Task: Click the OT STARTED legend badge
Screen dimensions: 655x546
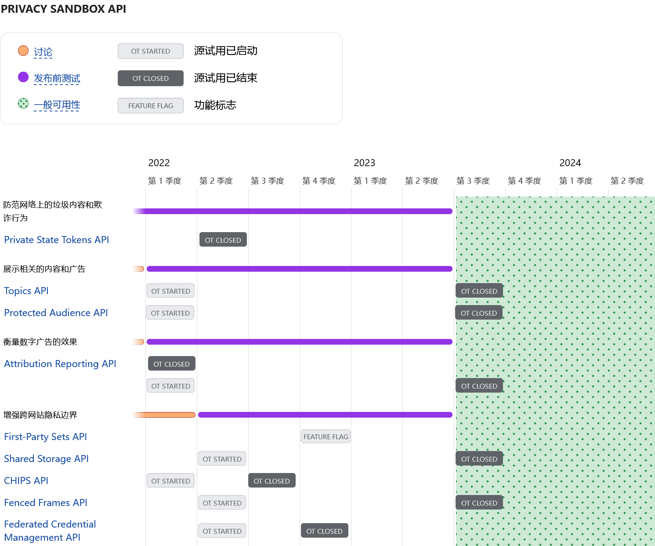Action: click(x=151, y=51)
